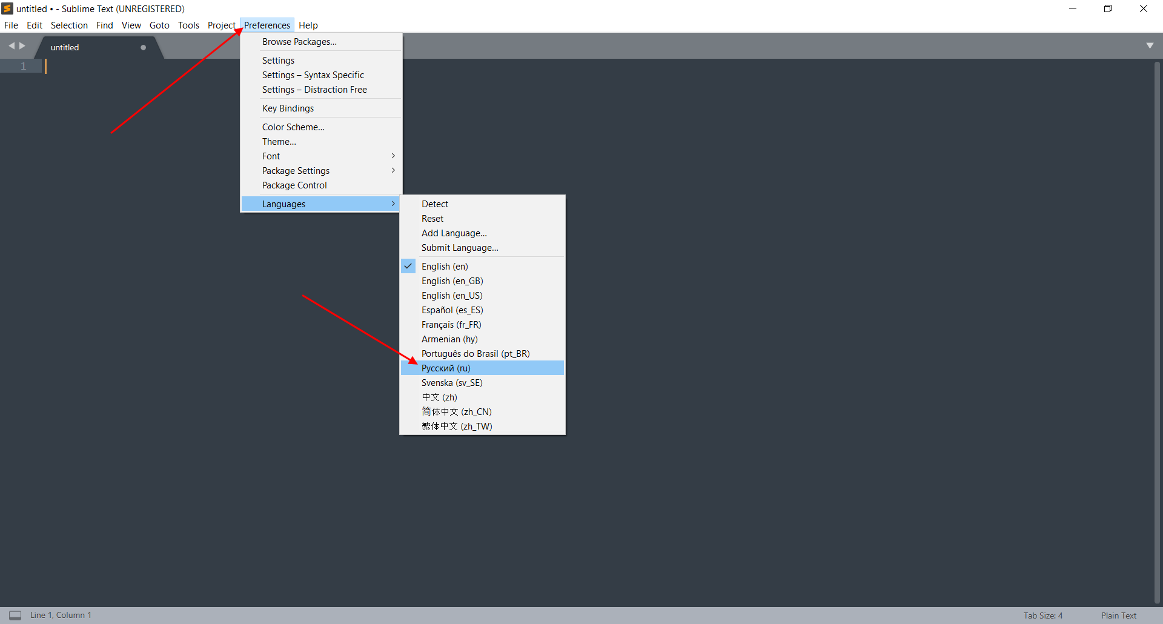This screenshot has width=1163, height=624.
Task: Click the forward navigation arrow on the tab bar
Action: click(x=22, y=45)
